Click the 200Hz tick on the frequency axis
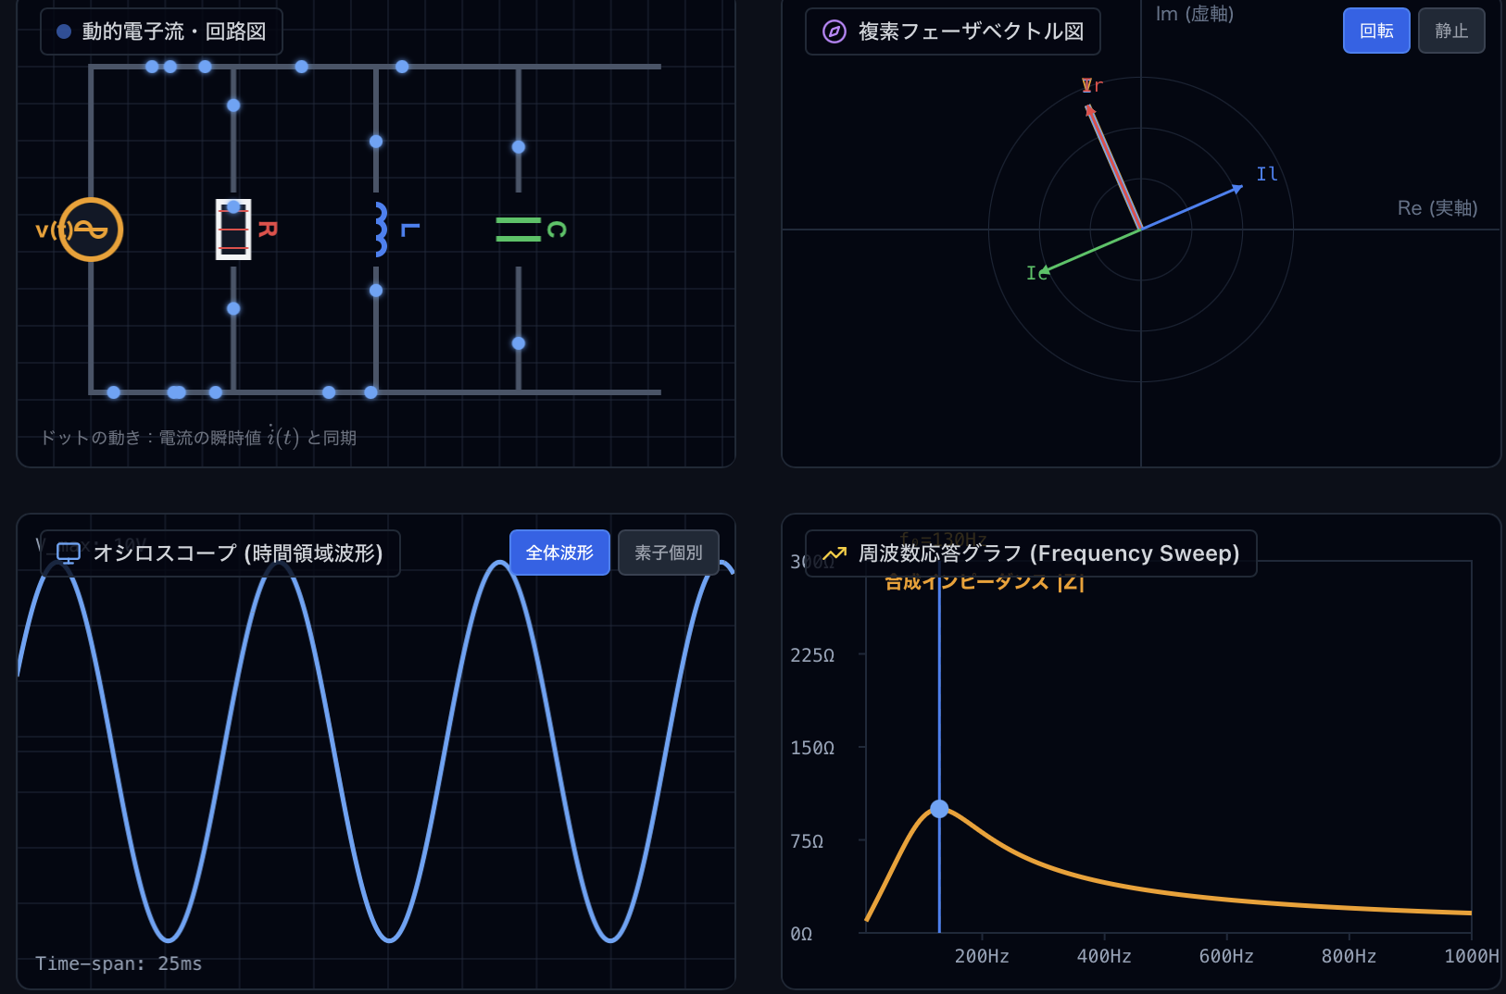Image resolution: width=1506 pixels, height=994 pixels. [982, 956]
